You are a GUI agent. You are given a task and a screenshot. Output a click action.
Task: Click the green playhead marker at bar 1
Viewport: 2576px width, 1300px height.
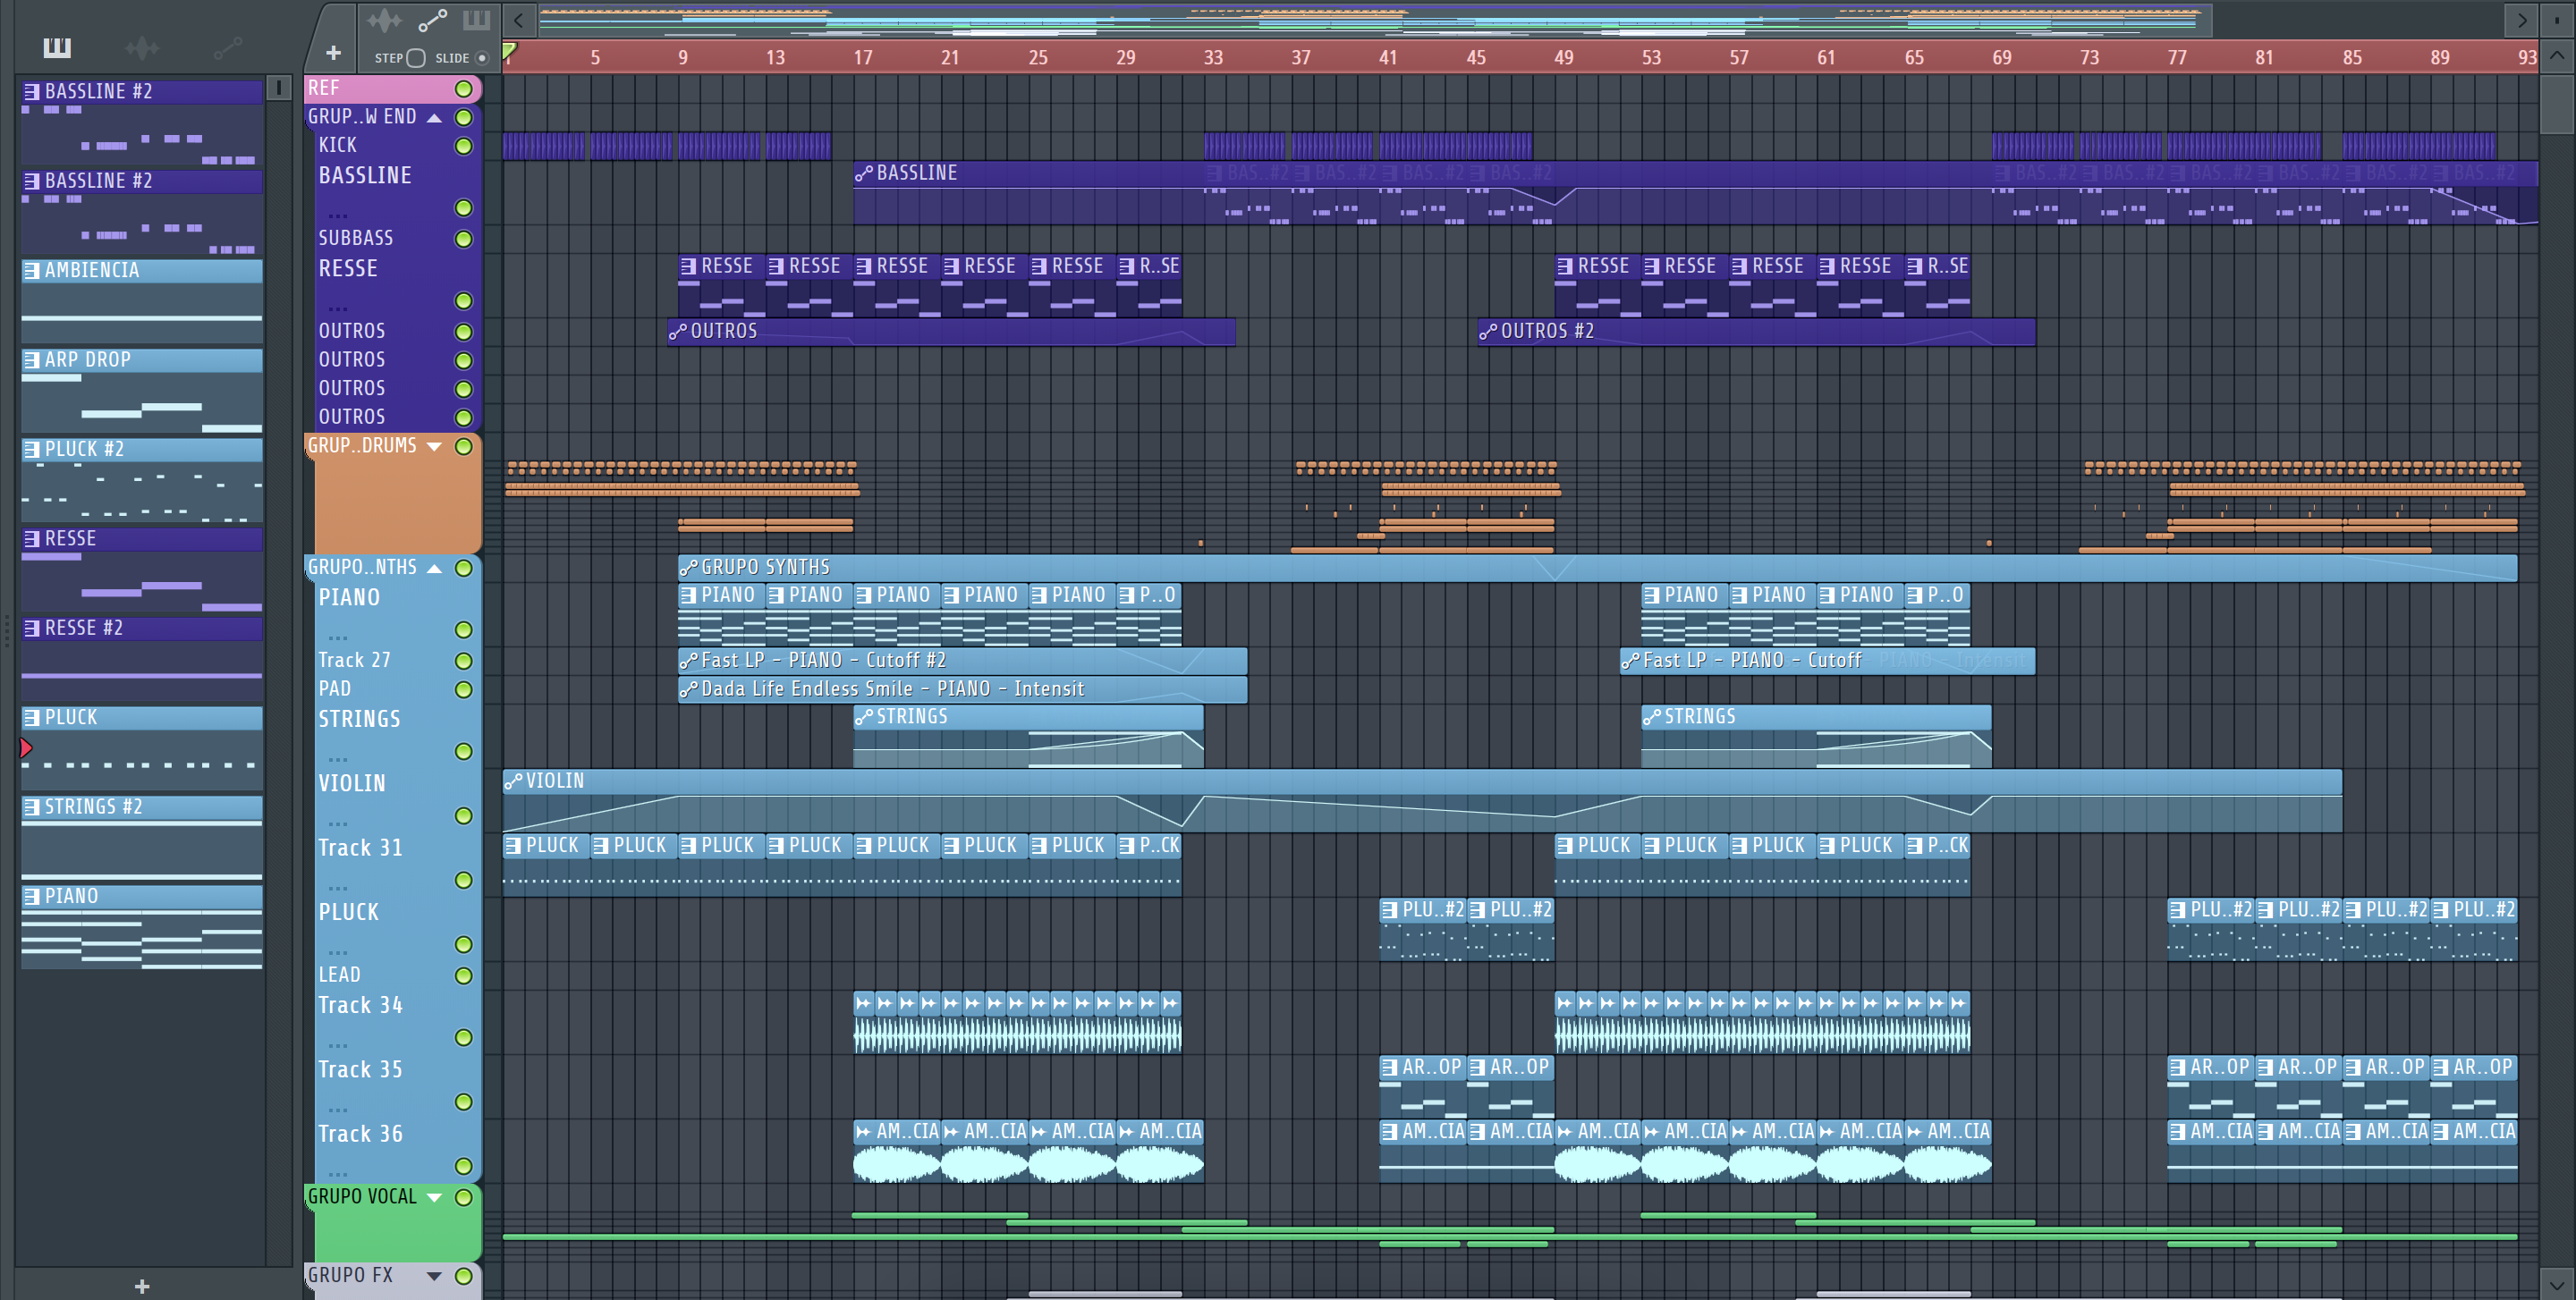click(x=509, y=52)
